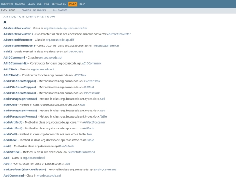Jump to index letter F
The image size is (236, 177).
tap(17, 17)
